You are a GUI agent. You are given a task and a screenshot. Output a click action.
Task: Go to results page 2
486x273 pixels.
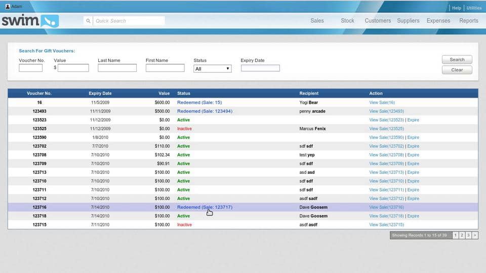(462, 235)
